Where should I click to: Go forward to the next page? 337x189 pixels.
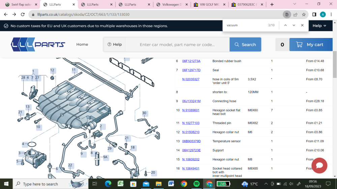14,14
